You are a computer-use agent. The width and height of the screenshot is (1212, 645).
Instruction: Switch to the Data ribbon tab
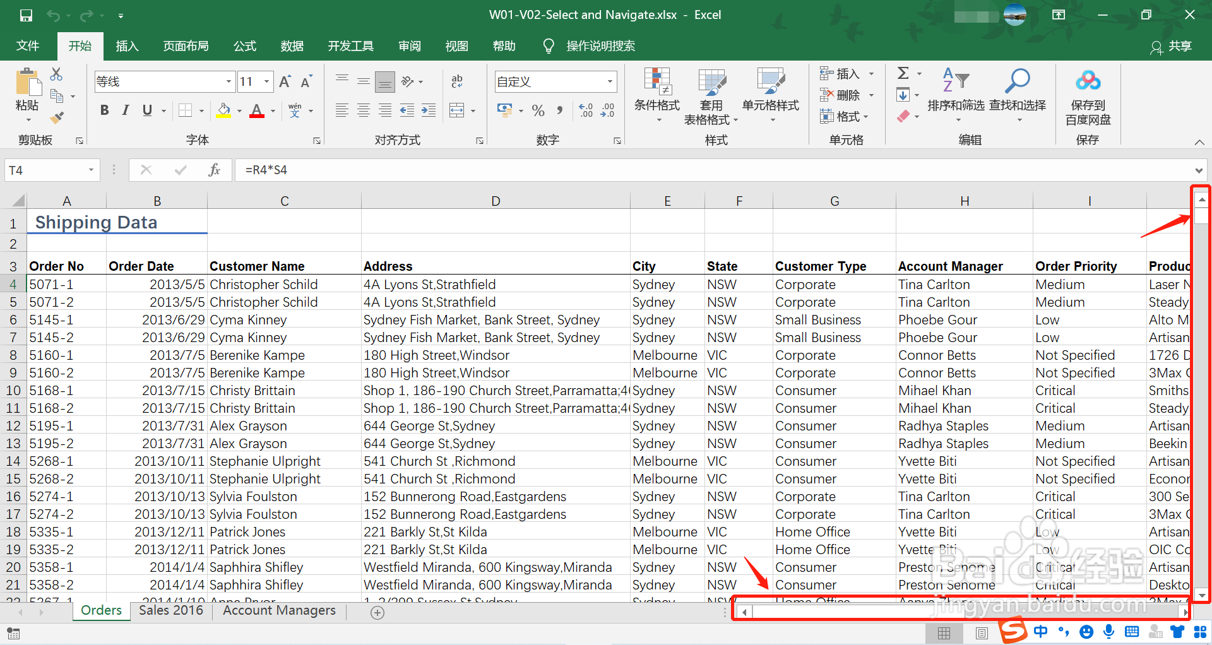click(292, 46)
